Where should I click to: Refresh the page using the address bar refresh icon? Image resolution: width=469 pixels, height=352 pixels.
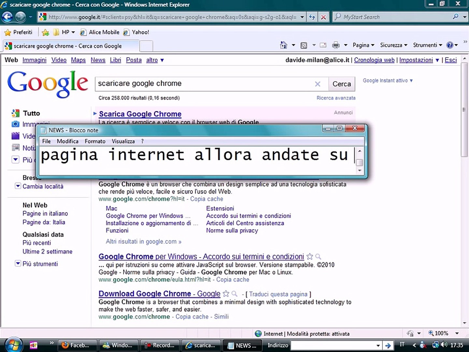pyautogui.click(x=312, y=17)
